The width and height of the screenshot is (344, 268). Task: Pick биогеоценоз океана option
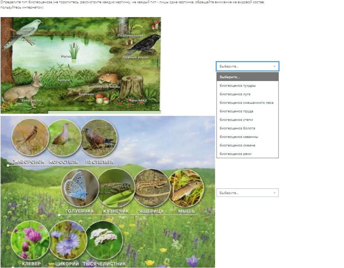[x=248, y=145]
